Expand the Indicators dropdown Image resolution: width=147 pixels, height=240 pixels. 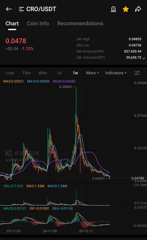coord(116,73)
